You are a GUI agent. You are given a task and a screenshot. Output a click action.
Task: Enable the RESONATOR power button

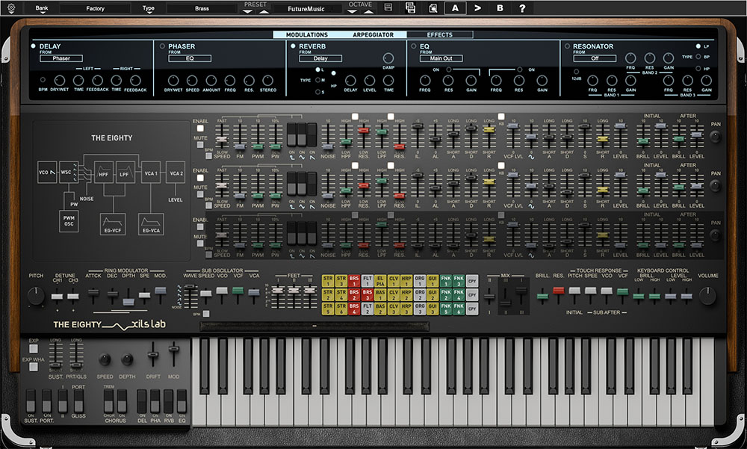pos(567,46)
